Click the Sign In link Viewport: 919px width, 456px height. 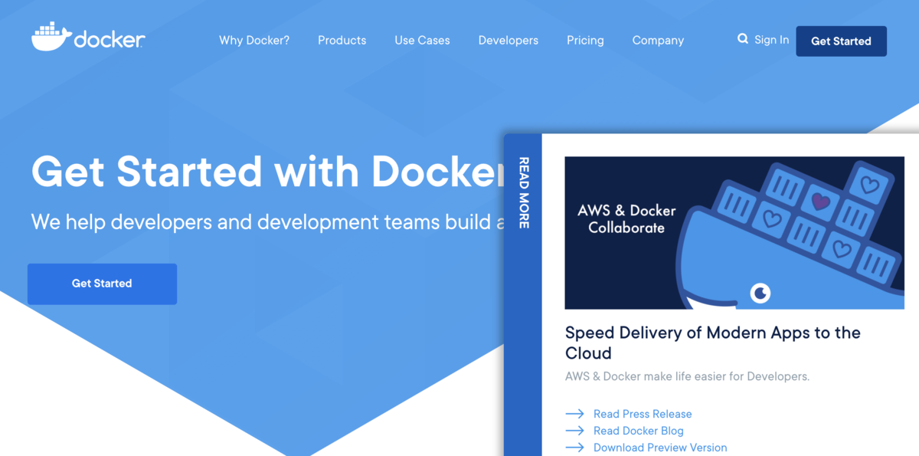click(771, 40)
